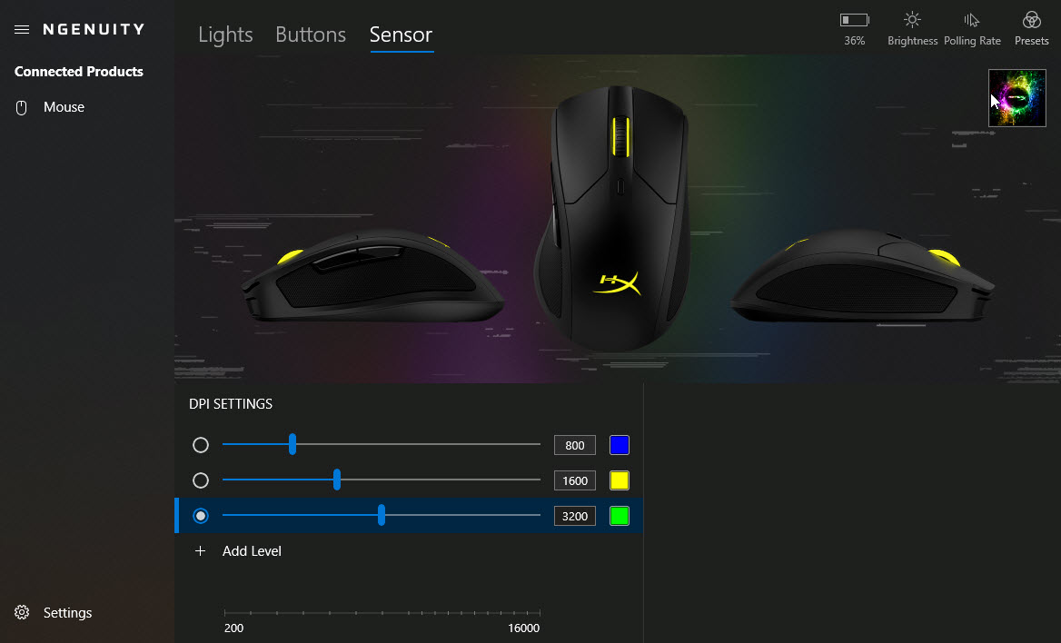This screenshot has height=643, width=1061.
Task: Click the 3200 DPI value input field
Action: pyautogui.click(x=574, y=516)
